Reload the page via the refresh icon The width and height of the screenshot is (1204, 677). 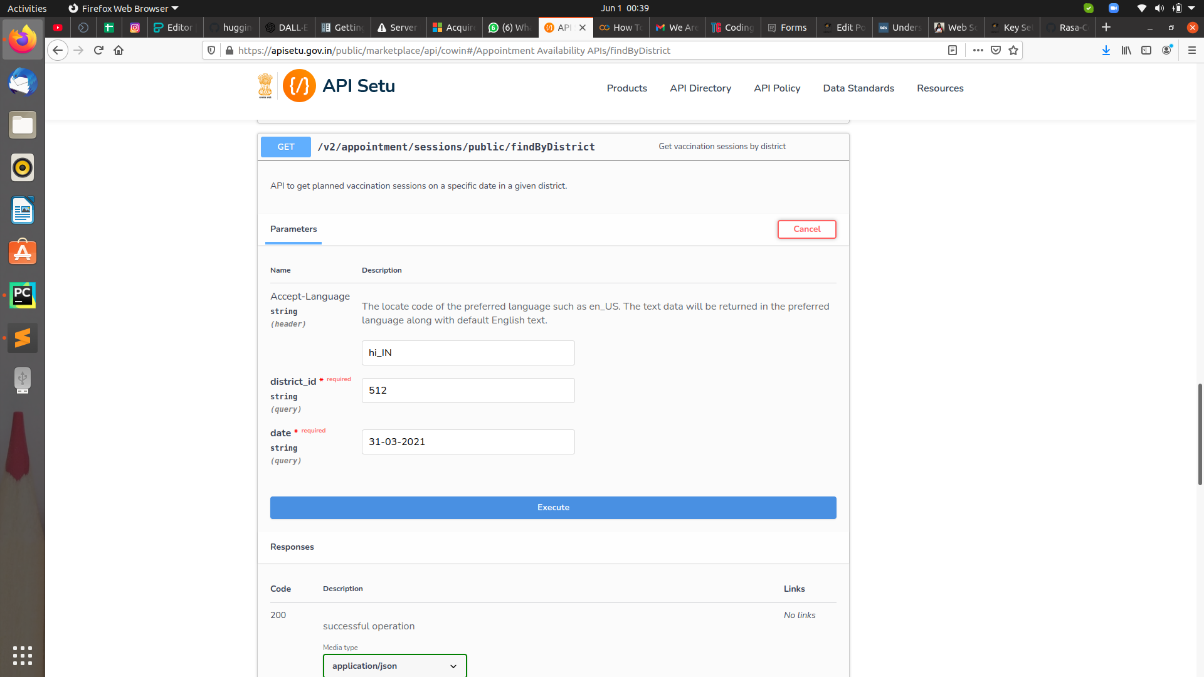point(98,50)
